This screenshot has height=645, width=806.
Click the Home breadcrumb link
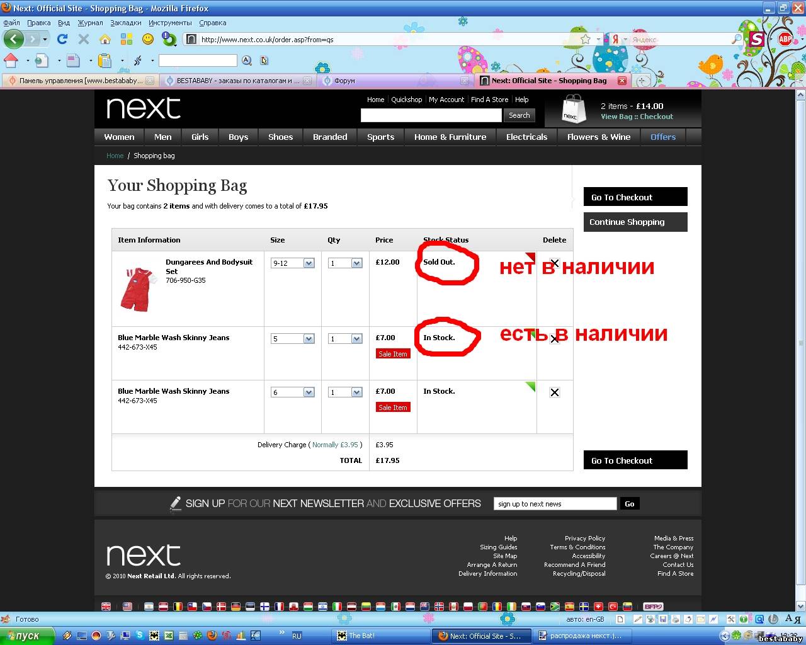115,156
